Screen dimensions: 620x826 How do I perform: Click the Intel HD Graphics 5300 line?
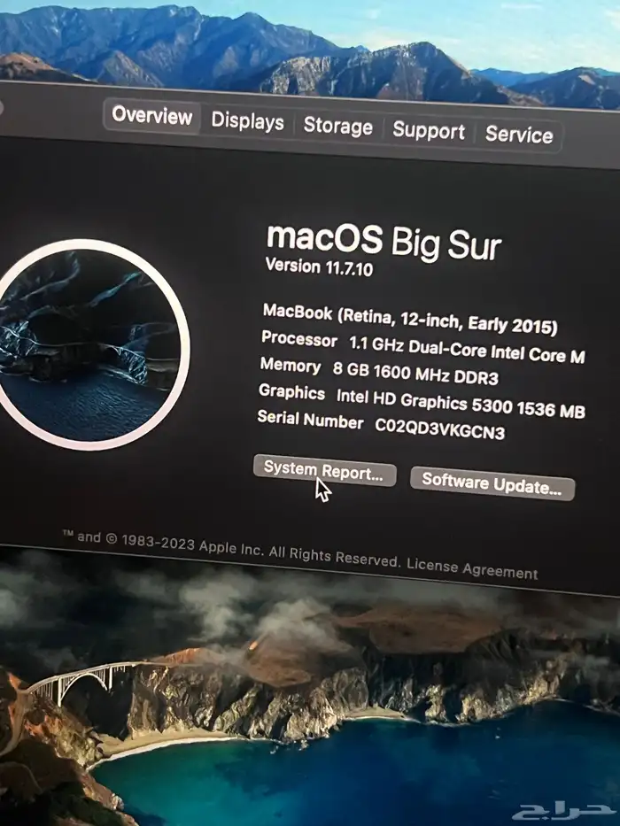click(x=421, y=401)
